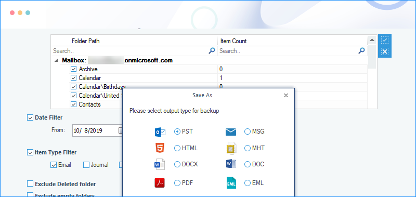Click the Word DOCX format icon
Screen dimensions: 416x197
pos(160,164)
